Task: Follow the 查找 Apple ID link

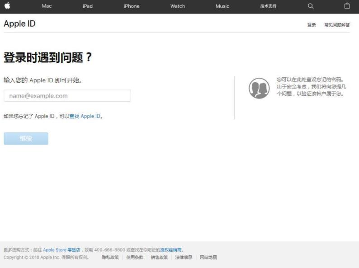Action: pyautogui.click(x=85, y=116)
